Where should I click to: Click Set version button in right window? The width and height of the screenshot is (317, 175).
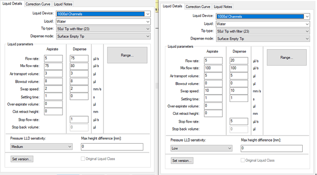point(182,161)
